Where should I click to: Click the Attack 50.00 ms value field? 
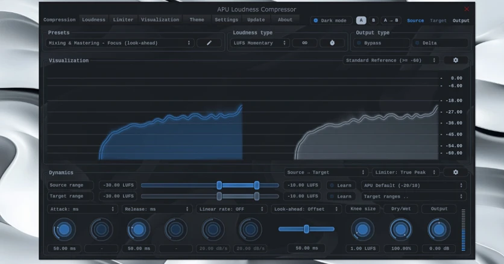(x=65, y=248)
